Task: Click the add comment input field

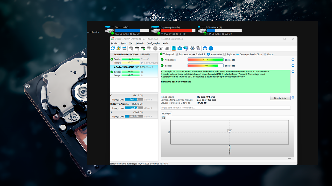Action: point(225,107)
